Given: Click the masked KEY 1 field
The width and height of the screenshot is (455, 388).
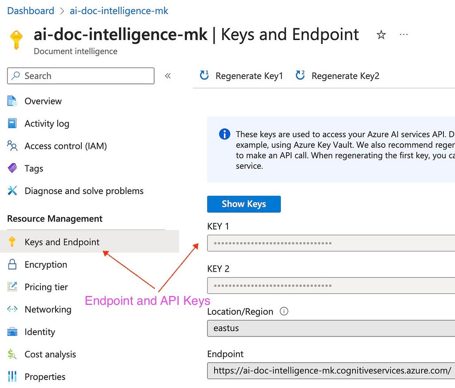Looking at the screenshot, I should (x=331, y=243).
